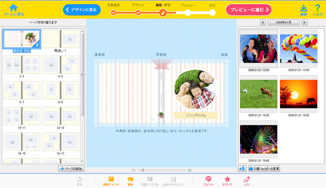Select pages 10-11 thumbnail
The width and height of the screenshot is (326, 188).
(x=22, y=116)
